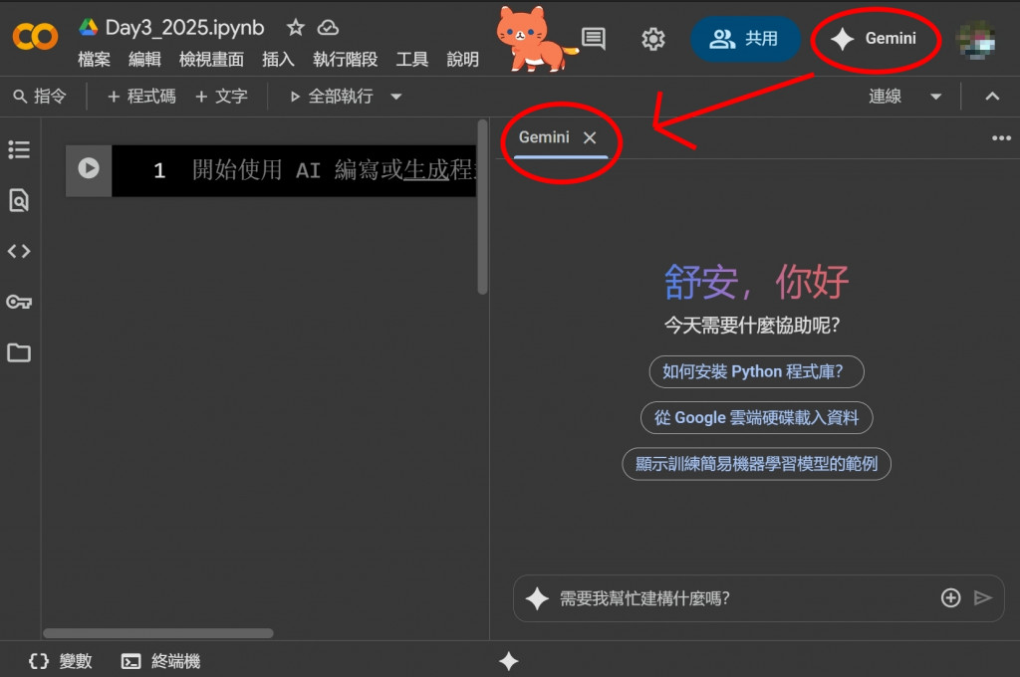Open the files folder sidebar icon
1020x677 pixels.
tap(19, 352)
